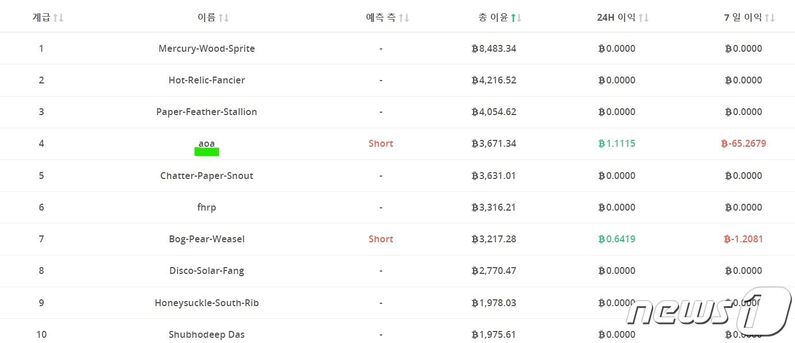Open the Shubhodeep Das trader name

coord(206,334)
